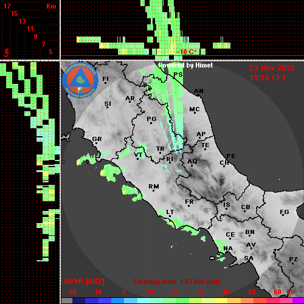Select the PG city label
Screen dimensions: 304x304
pyautogui.click(x=151, y=119)
